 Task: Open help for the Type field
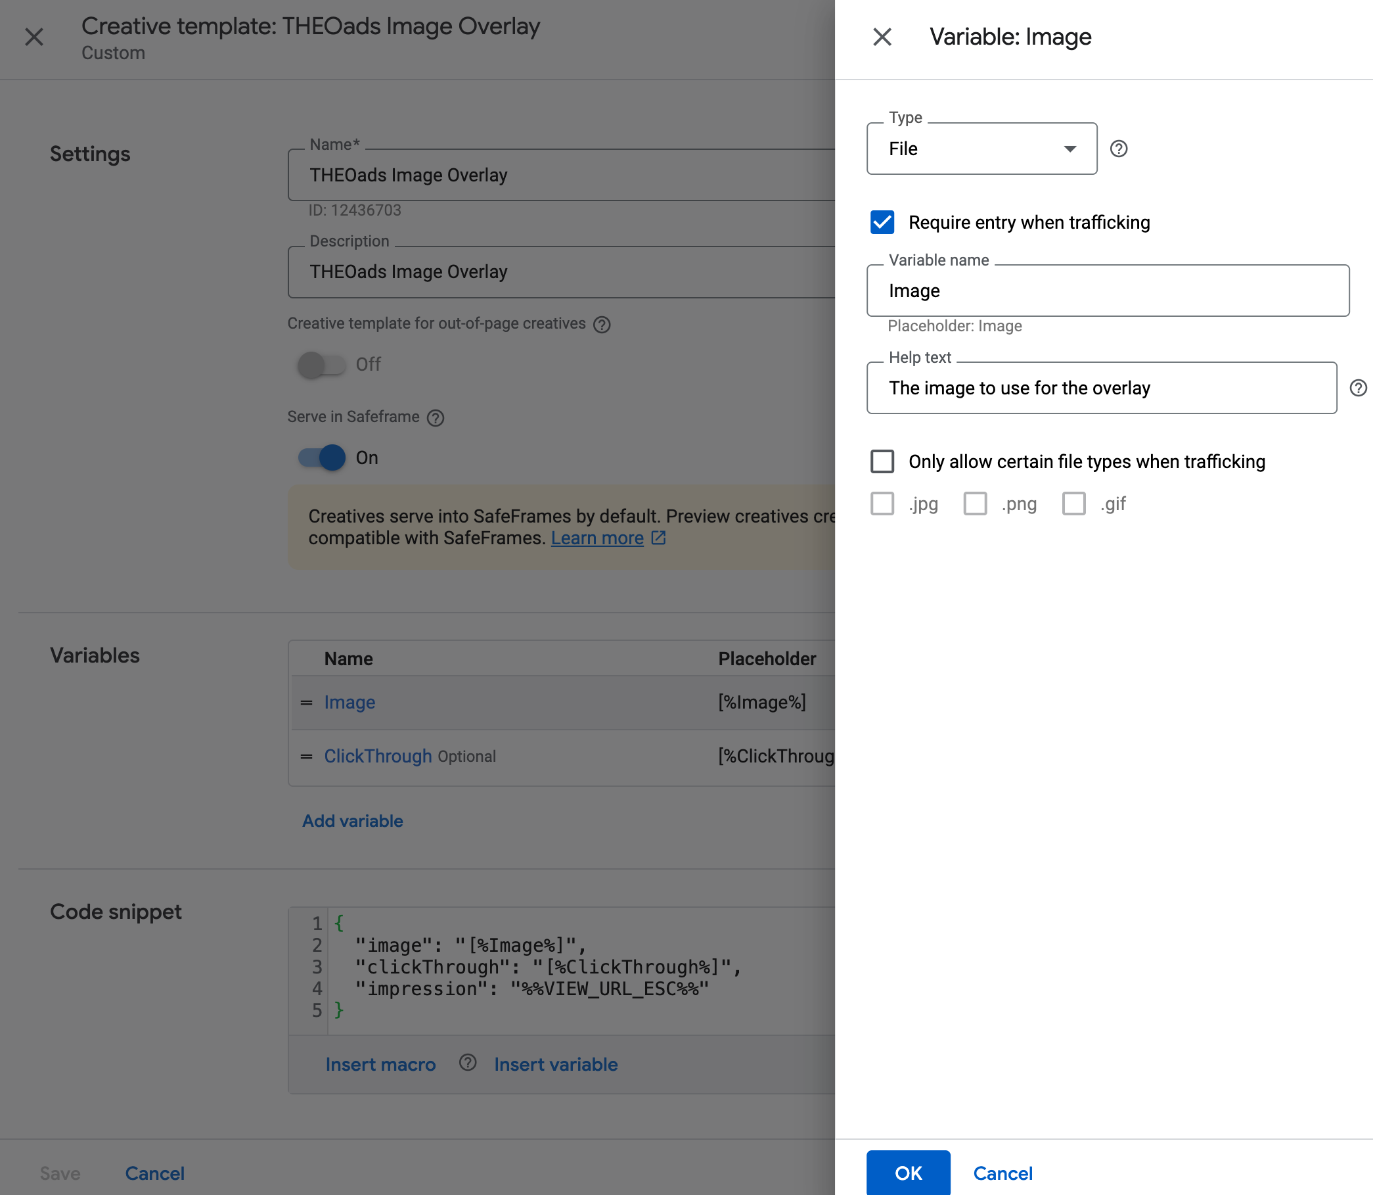click(1118, 149)
